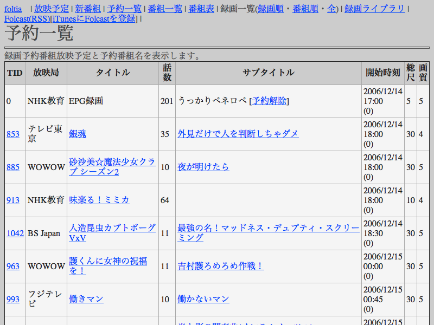Click iTunesにFolcastを登録 link
The width and height of the screenshot is (434, 325).
94,18
